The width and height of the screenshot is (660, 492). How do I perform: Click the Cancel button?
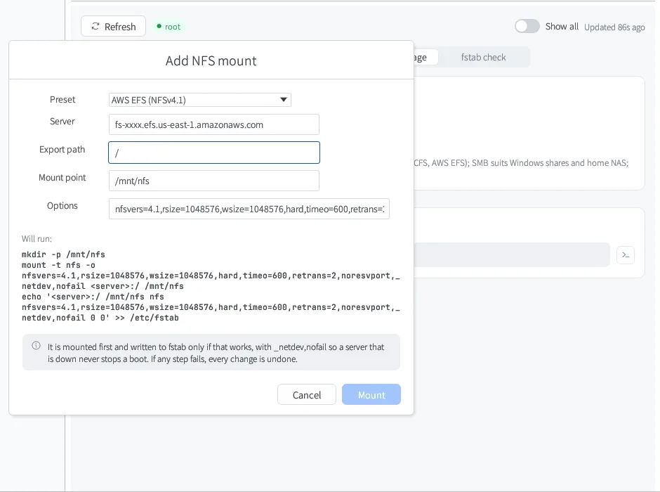307,395
